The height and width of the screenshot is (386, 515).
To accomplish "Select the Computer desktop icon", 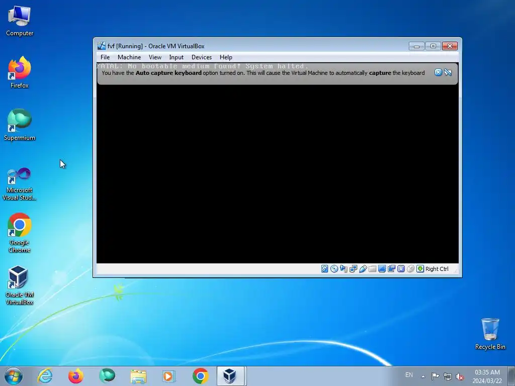I will pos(20,21).
